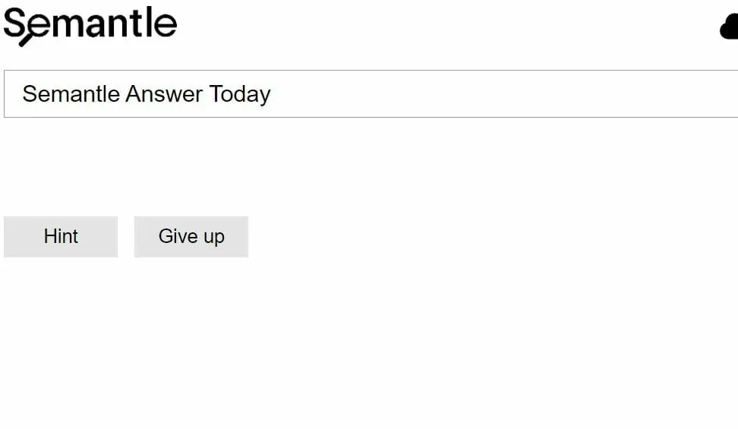Tap the cloud symbol in the header
Viewport: 738px width, 429px height.
click(729, 27)
